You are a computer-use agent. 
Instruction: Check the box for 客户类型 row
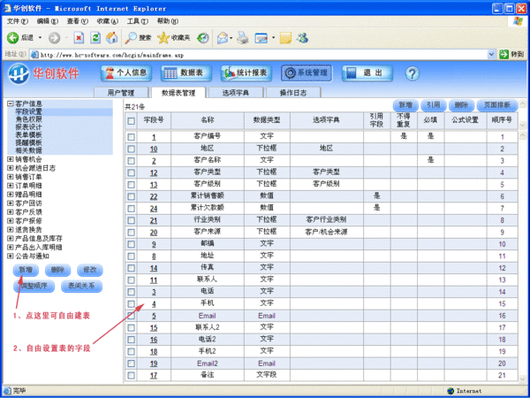click(x=131, y=173)
